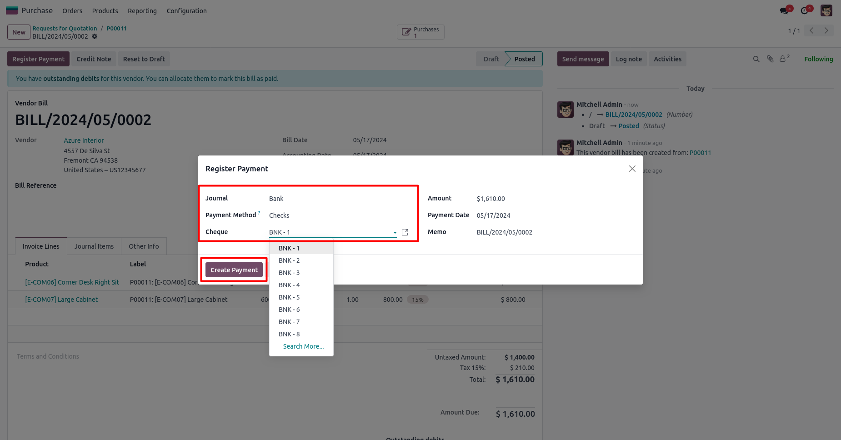Go to the next record arrow
The width and height of the screenshot is (841, 440).
click(x=826, y=30)
